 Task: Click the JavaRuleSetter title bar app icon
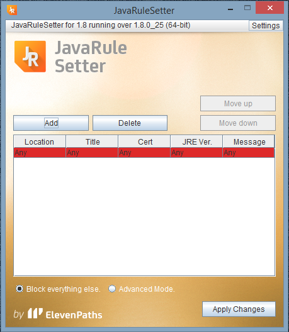click(x=12, y=10)
